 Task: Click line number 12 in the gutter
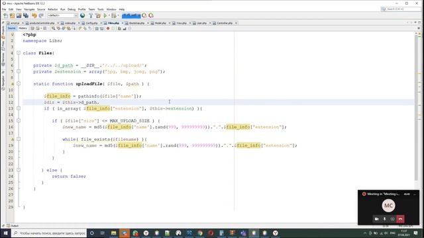[11, 102]
